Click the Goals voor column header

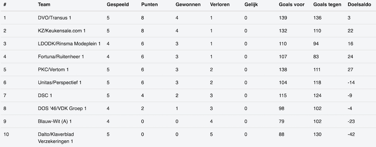tap(292, 5)
